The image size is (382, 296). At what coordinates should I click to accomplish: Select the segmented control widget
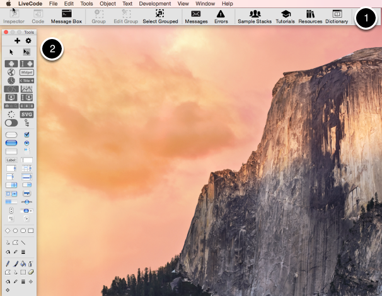27,106
